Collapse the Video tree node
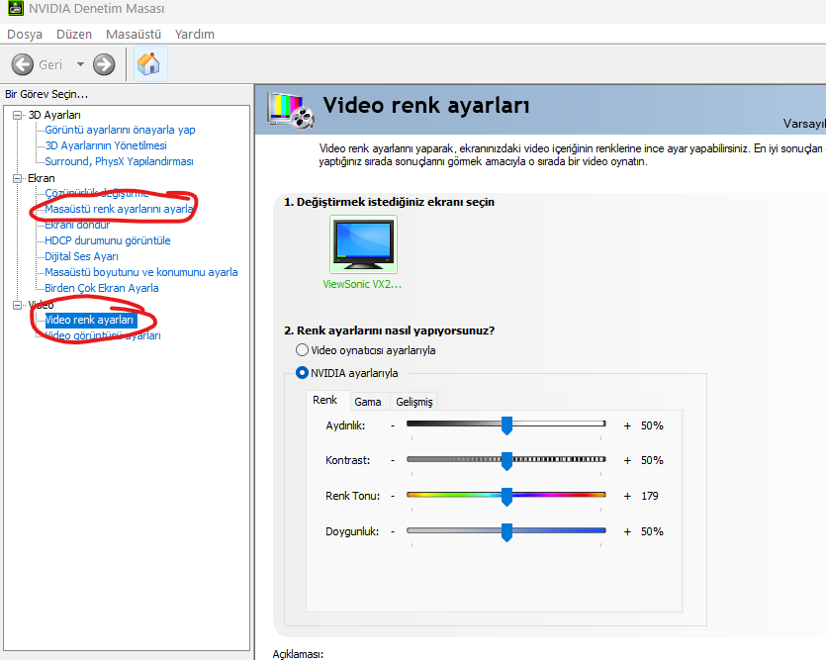This screenshot has height=660, width=826. coord(18,305)
